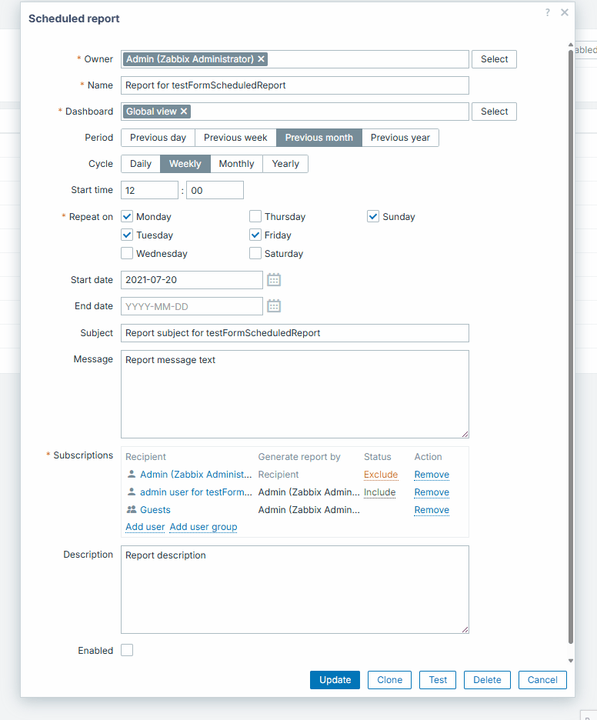This screenshot has width=597, height=720.
Task: Click the dialog vertical scrollbar
Action: coord(571,346)
